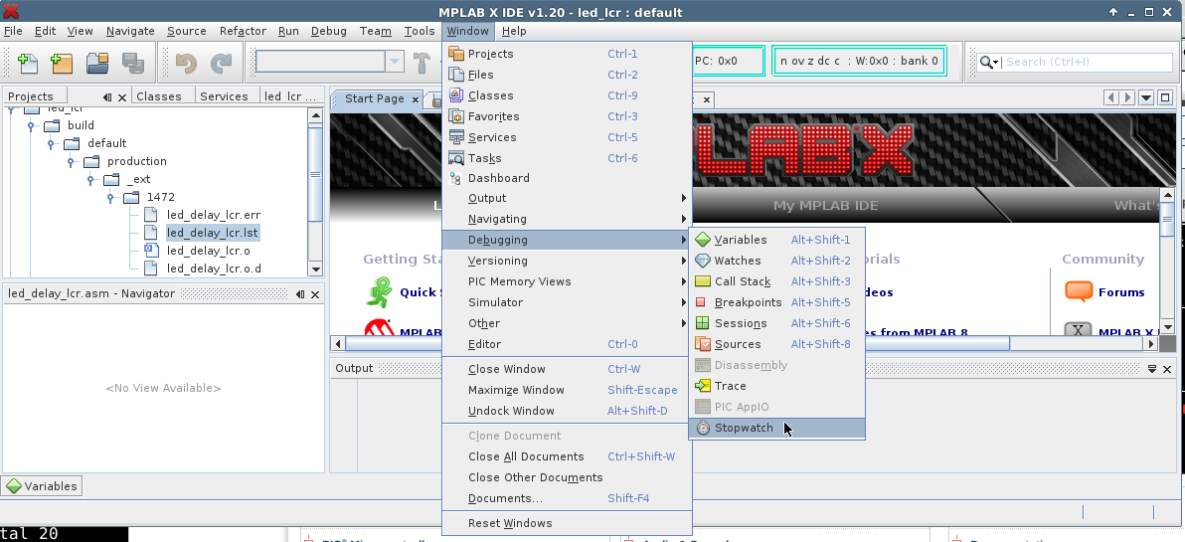
Task: Click the New Project toolbar icon
Action: tap(62, 63)
